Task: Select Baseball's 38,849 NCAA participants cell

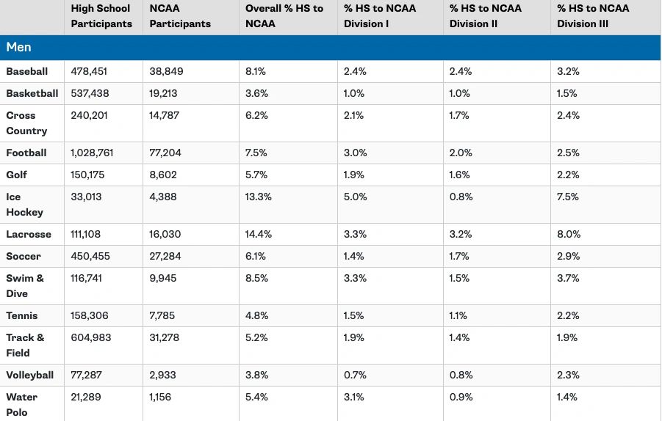Action: point(166,71)
